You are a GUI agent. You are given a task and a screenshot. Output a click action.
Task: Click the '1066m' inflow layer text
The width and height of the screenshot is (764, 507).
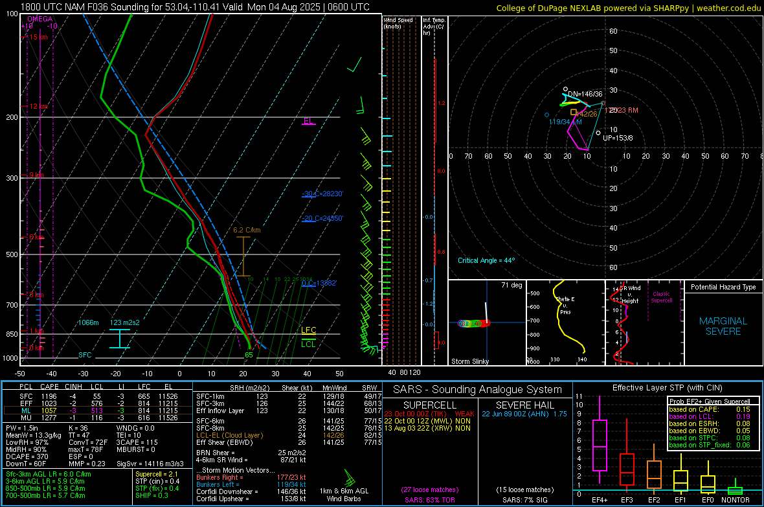pyautogui.click(x=88, y=322)
